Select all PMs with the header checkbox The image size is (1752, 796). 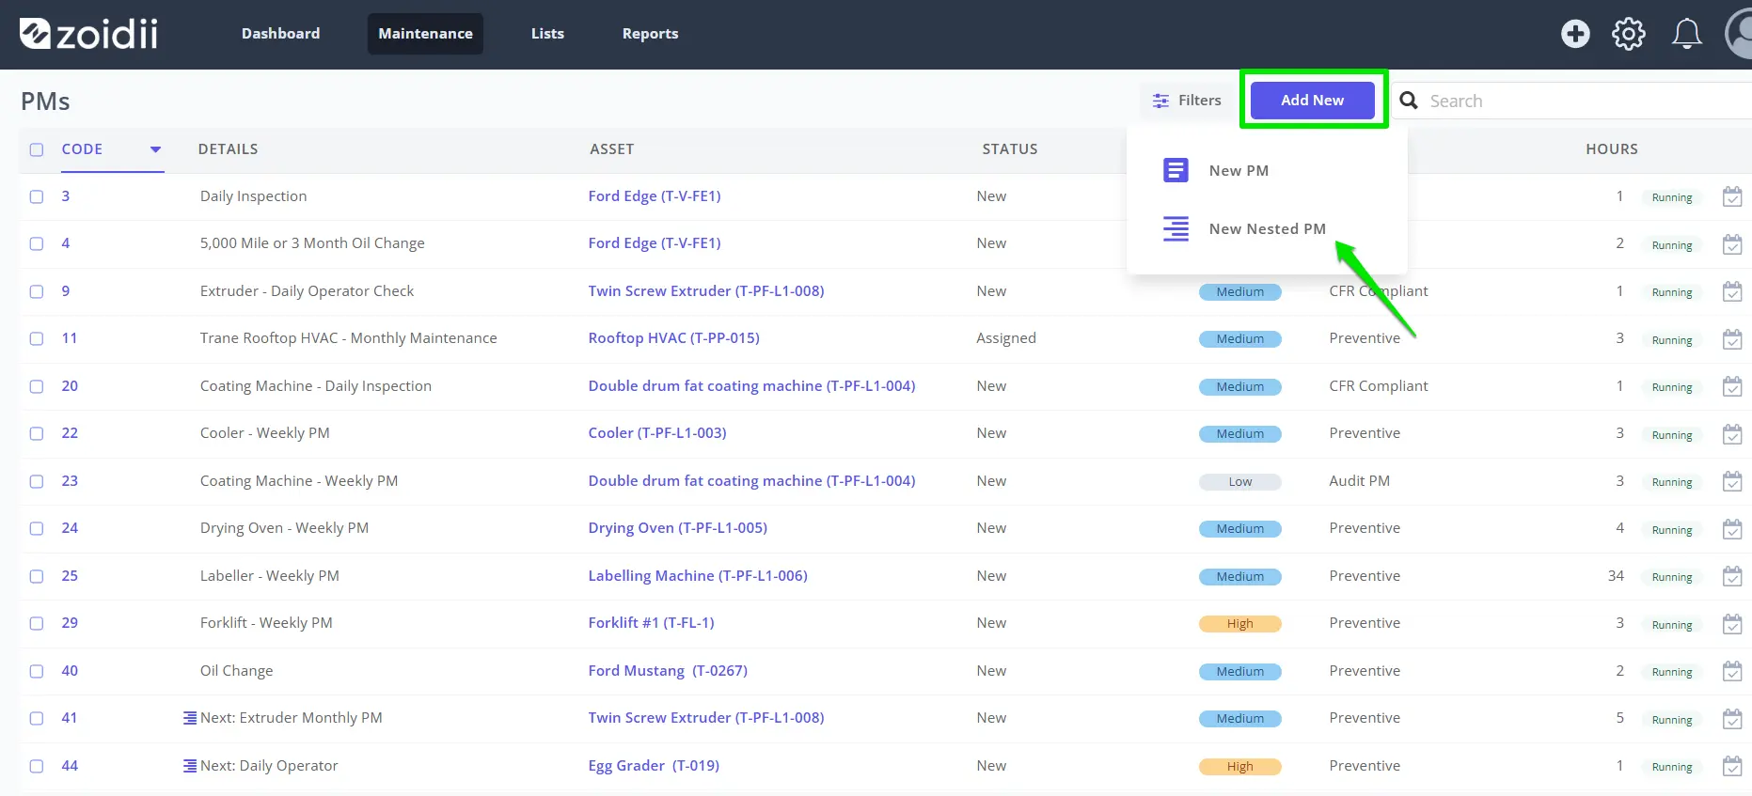[x=37, y=149]
